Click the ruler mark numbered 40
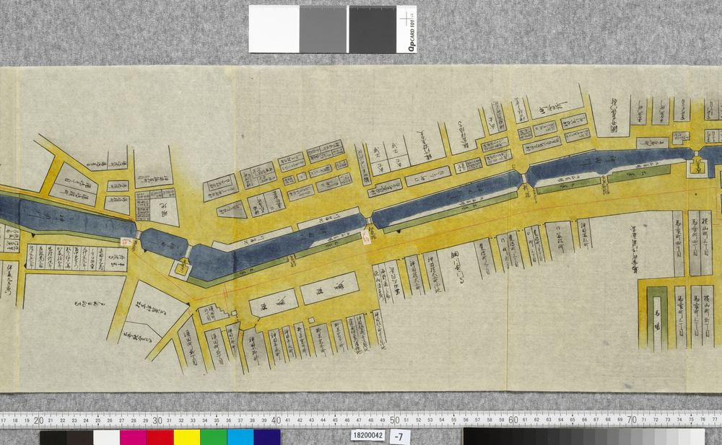 pos(276,420)
